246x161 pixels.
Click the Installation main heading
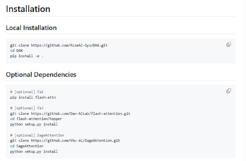click(28, 9)
